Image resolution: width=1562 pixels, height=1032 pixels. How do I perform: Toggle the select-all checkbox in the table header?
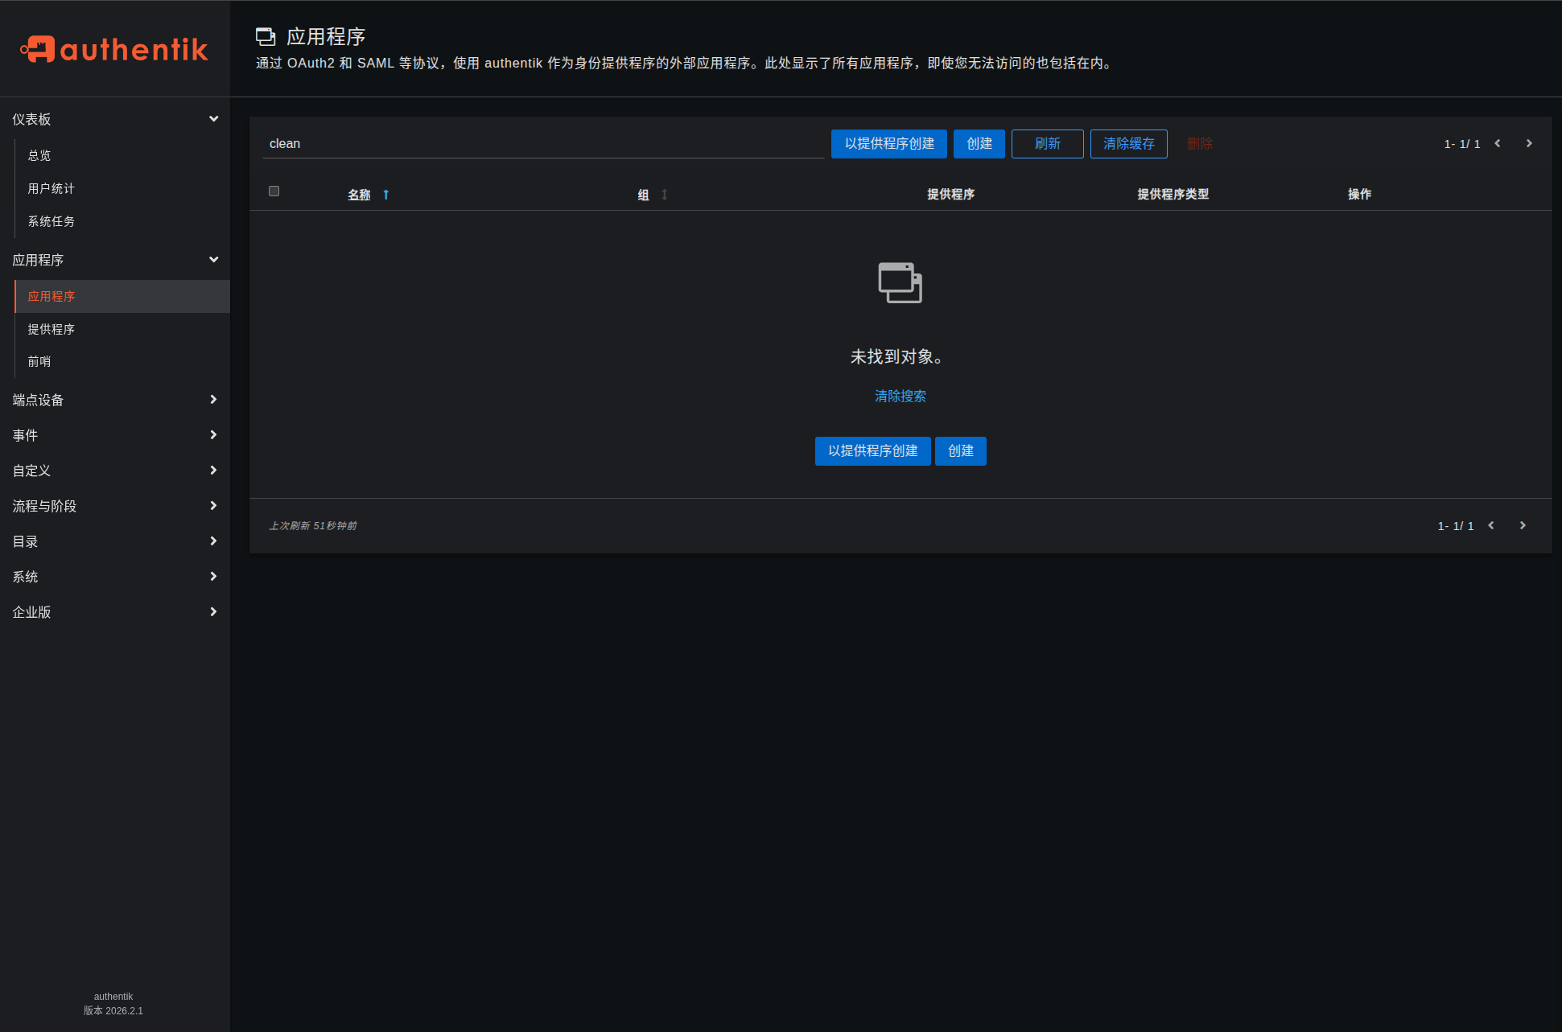tap(274, 191)
